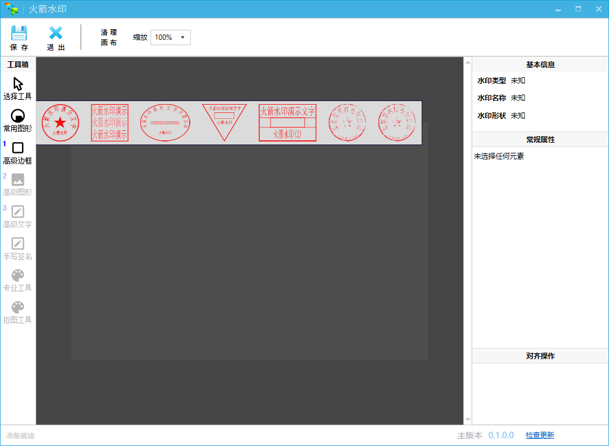Click the 高级图形 advanced graphics tool

click(x=18, y=181)
